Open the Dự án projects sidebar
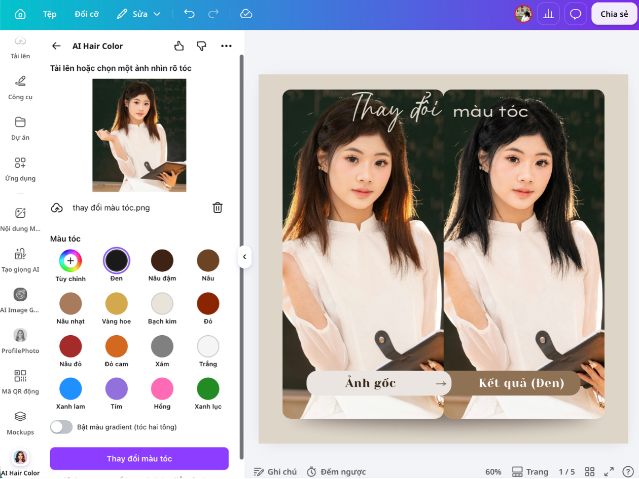Viewport: 639px width, 479px height. 20,129
